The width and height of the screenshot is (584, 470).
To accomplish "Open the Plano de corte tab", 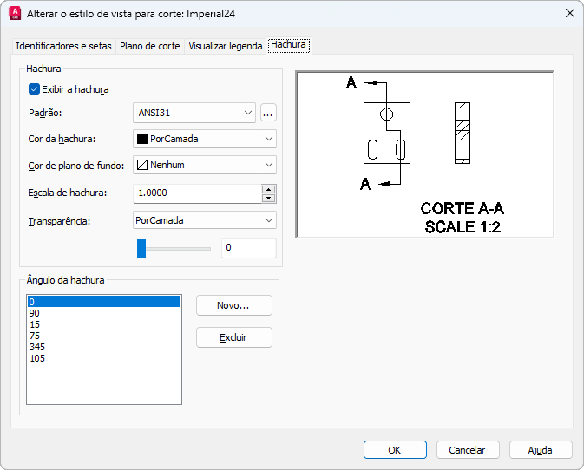I will (150, 46).
